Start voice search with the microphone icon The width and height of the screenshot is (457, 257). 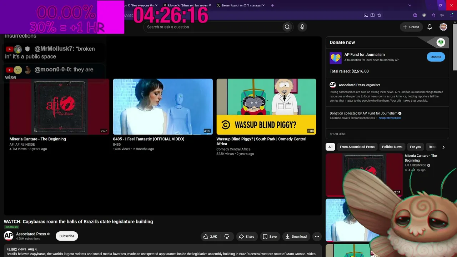(302, 27)
